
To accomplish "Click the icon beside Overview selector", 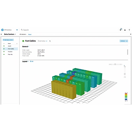I will pos(50,41).
